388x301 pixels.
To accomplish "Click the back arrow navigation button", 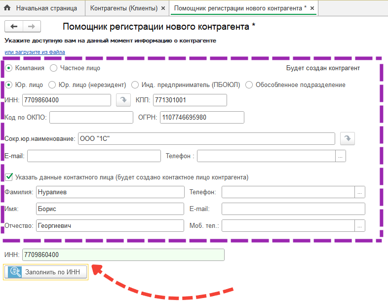I will pyautogui.click(x=14, y=27).
